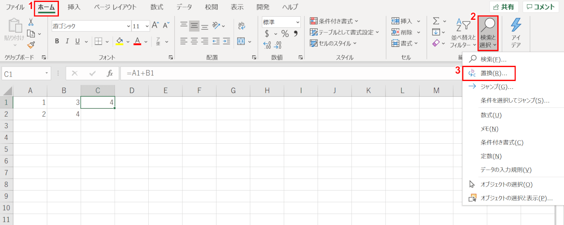The height and width of the screenshot is (225, 564).
Task: Switch to the 挿入 ribbon tab
Action: [74, 7]
